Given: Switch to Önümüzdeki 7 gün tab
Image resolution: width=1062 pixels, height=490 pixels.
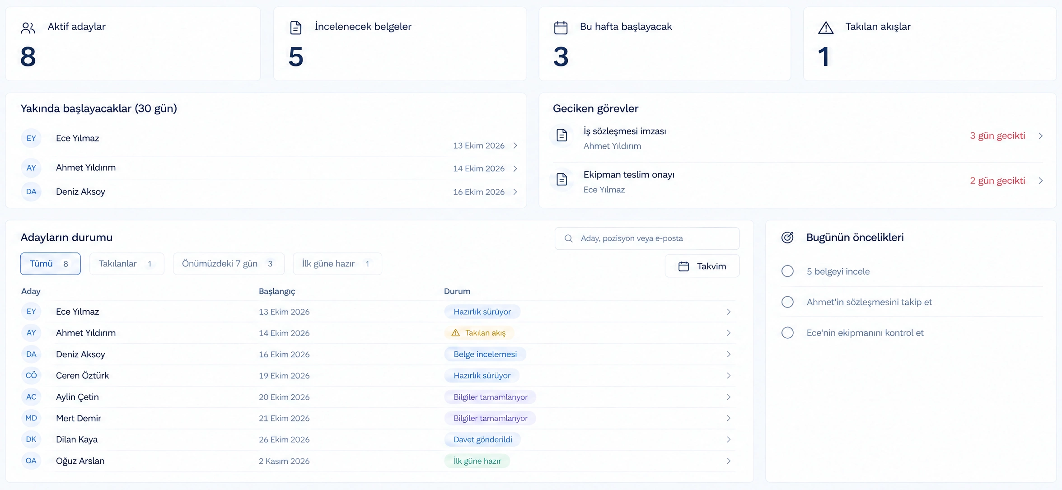Looking at the screenshot, I should (229, 264).
